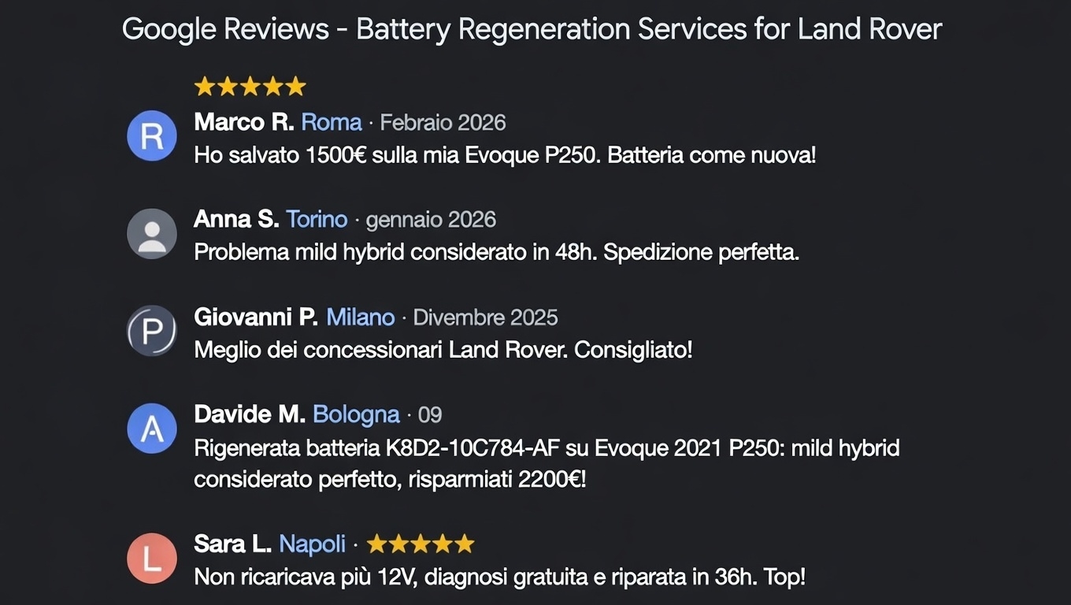Click the star rating beside Sara L. Napoli
The image size is (1071, 605).
coord(421,544)
